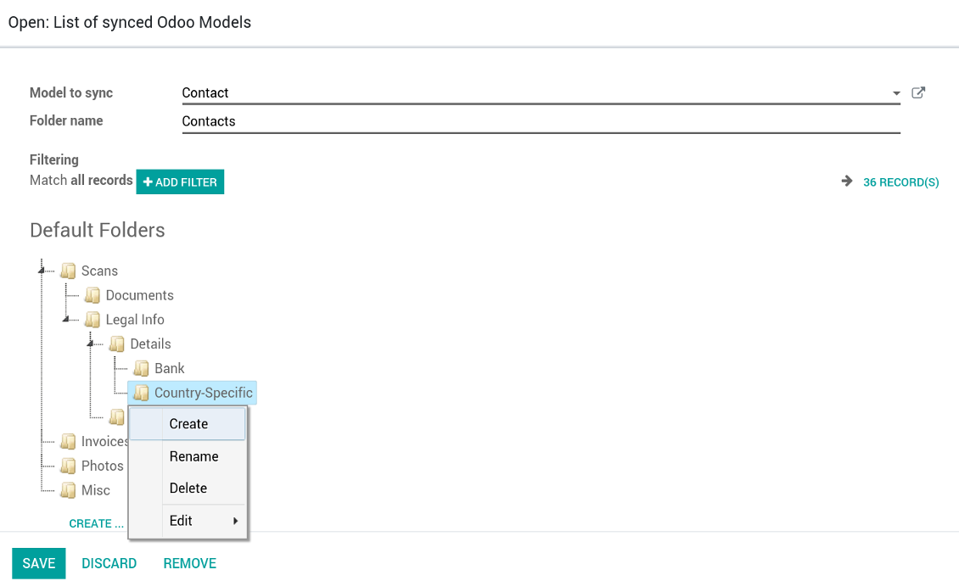
Task: Click the Misc folder icon
Action: [x=69, y=490]
